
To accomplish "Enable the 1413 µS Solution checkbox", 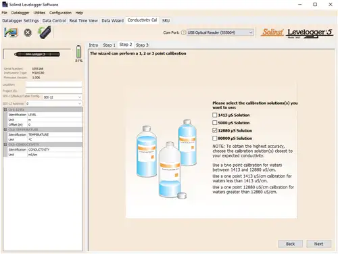I will click(214, 115).
